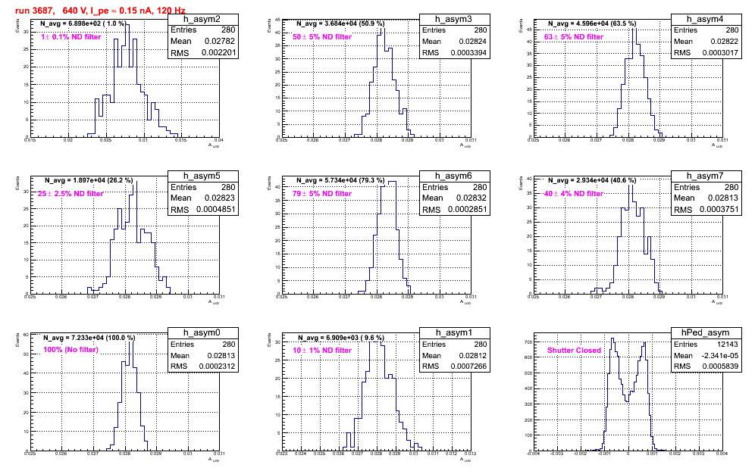
Task: Click Mean value 0.02813 in h_asym0
Action: point(221,356)
